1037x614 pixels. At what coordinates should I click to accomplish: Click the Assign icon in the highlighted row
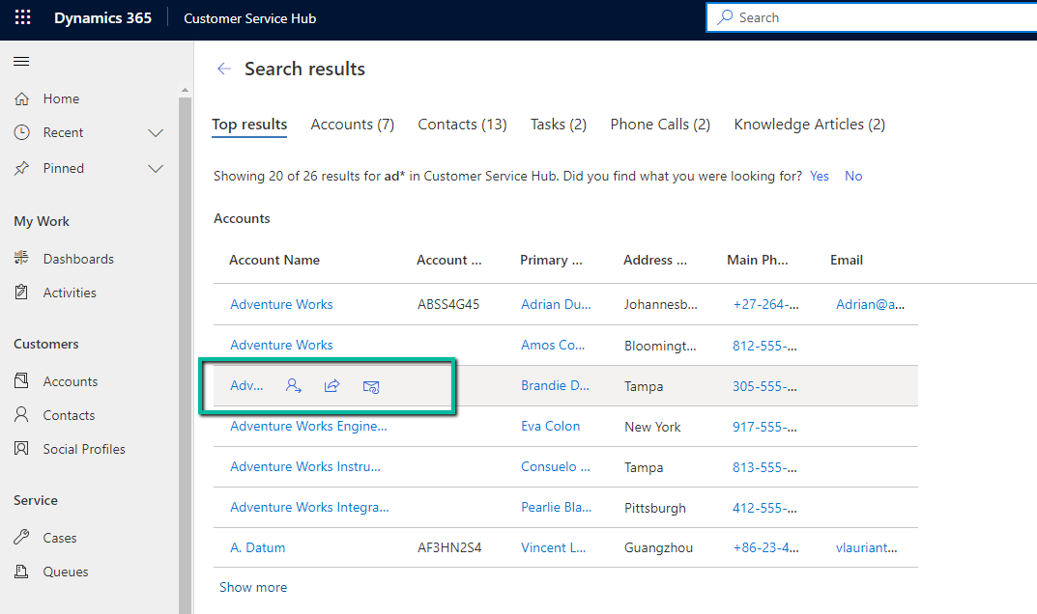294,386
